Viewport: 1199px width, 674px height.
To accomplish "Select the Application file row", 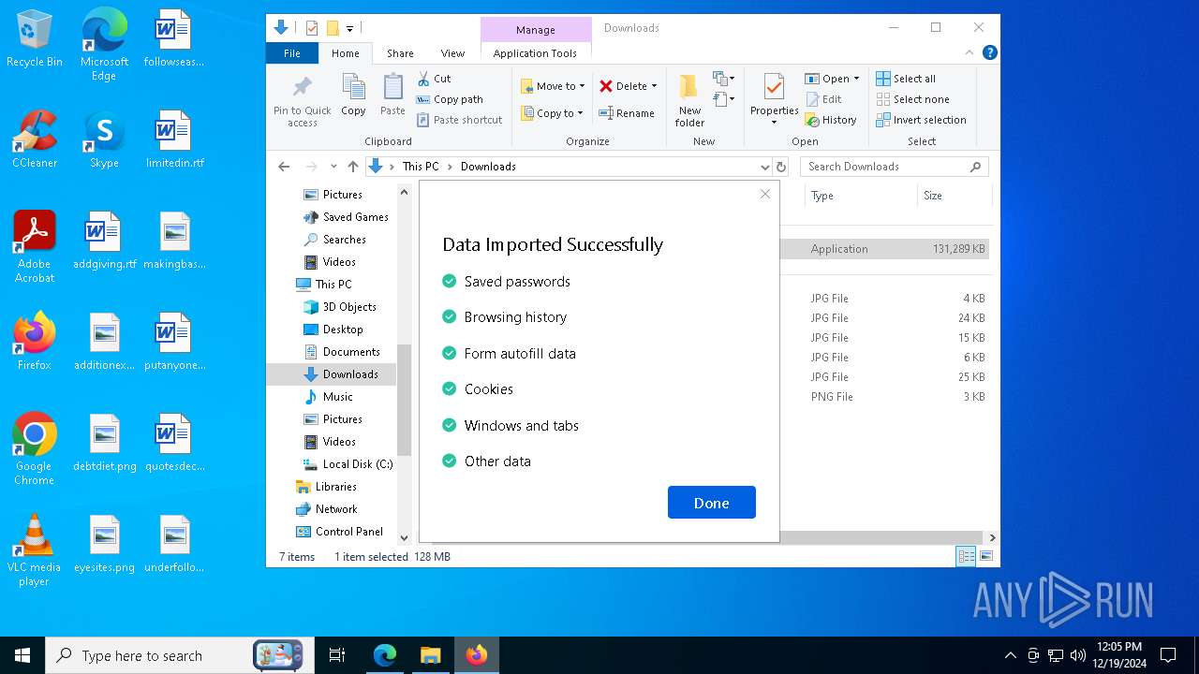I will click(x=884, y=249).
